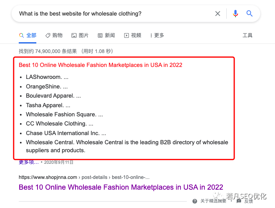Screen dimensions: 275x208
Task: Select the Tasha Apparel list item
Action: [48, 105]
